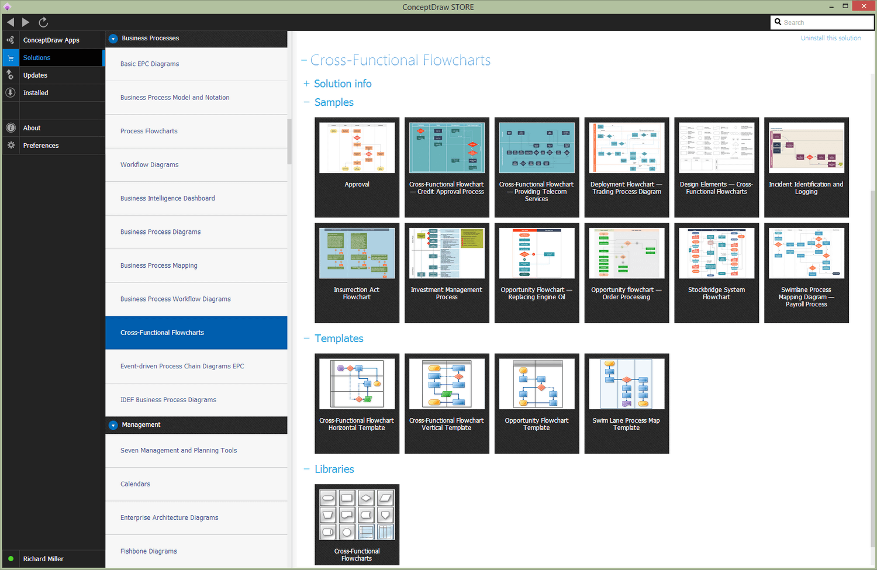Open Investment Management Process sample
Image resolution: width=877 pixels, height=570 pixels.
[447, 272]
